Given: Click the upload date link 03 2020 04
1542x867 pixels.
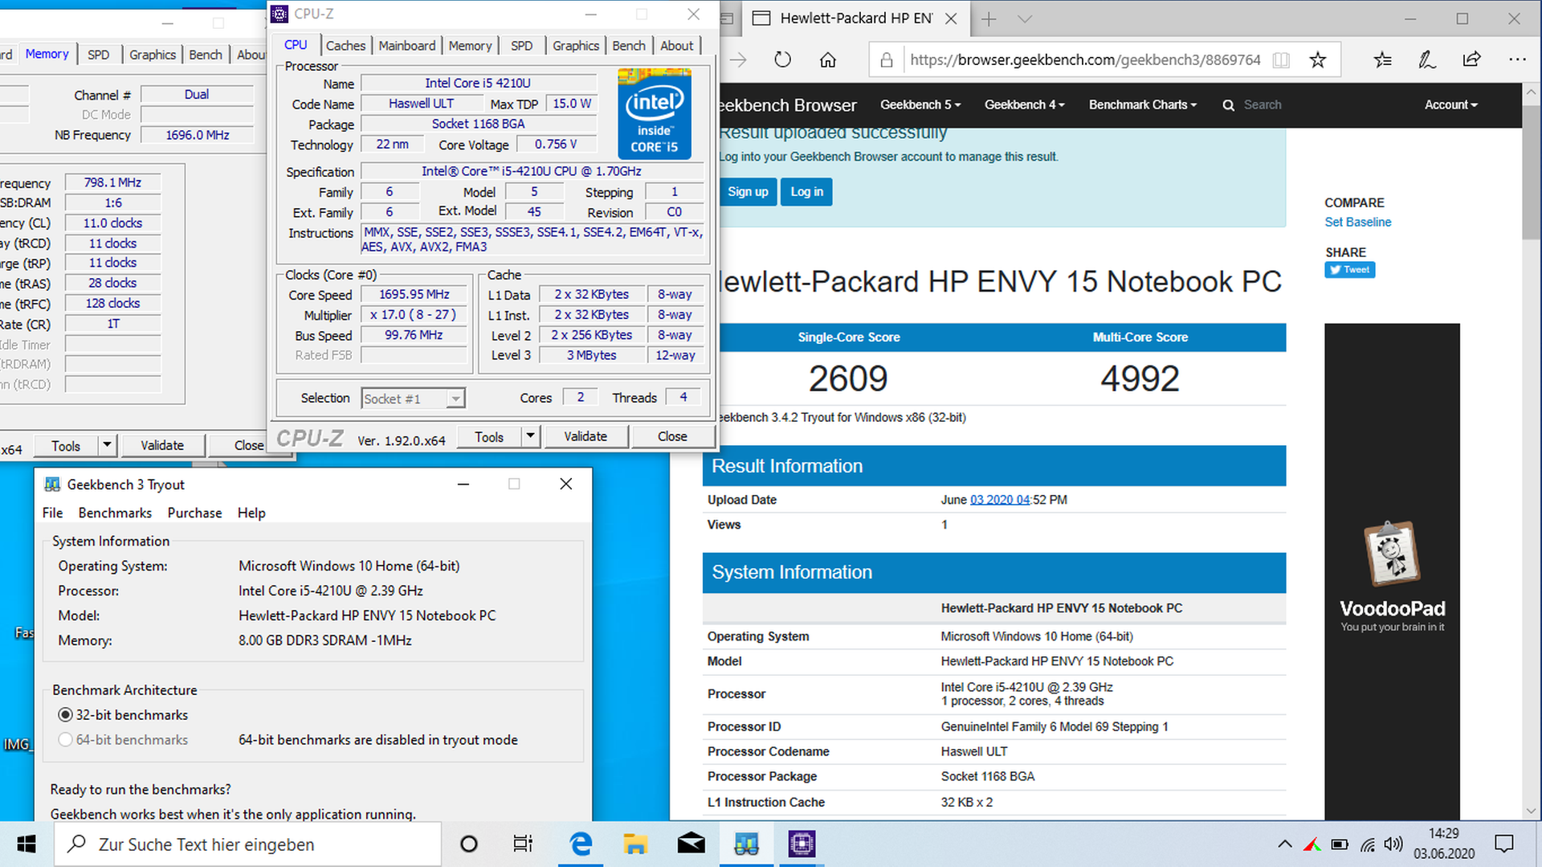Looking at the screenshot, I should click(x=1000, y=500).
